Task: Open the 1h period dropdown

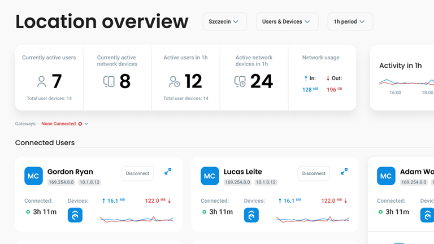Action: [x=350, y=21]
